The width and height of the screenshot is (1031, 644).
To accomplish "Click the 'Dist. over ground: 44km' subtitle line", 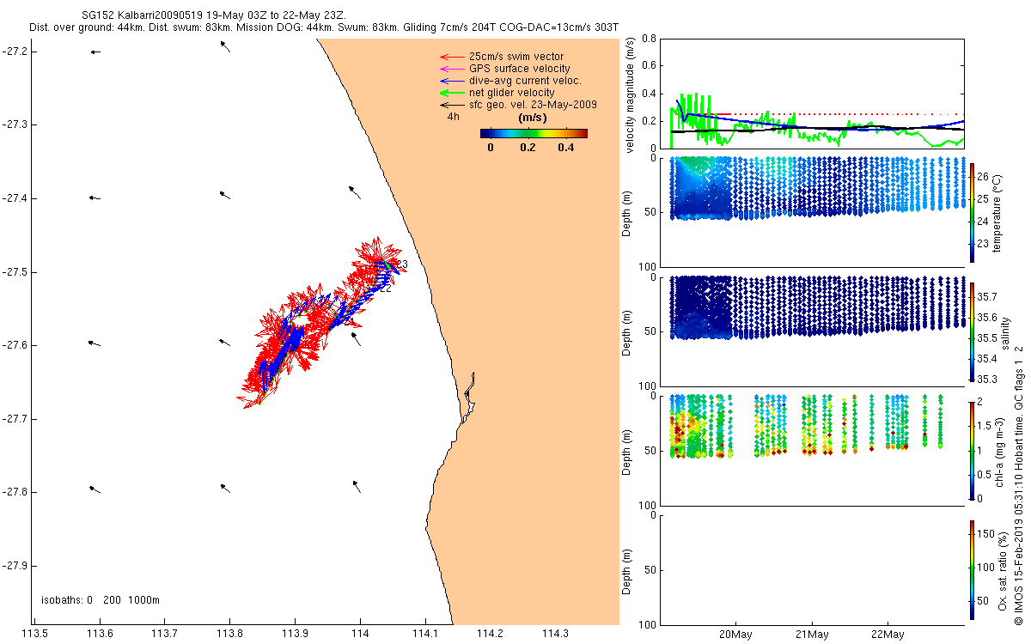I will tap(324, 27).
